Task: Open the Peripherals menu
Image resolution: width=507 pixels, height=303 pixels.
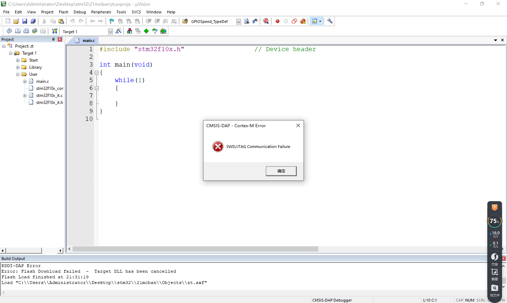Action: click(x=101, y=12)
